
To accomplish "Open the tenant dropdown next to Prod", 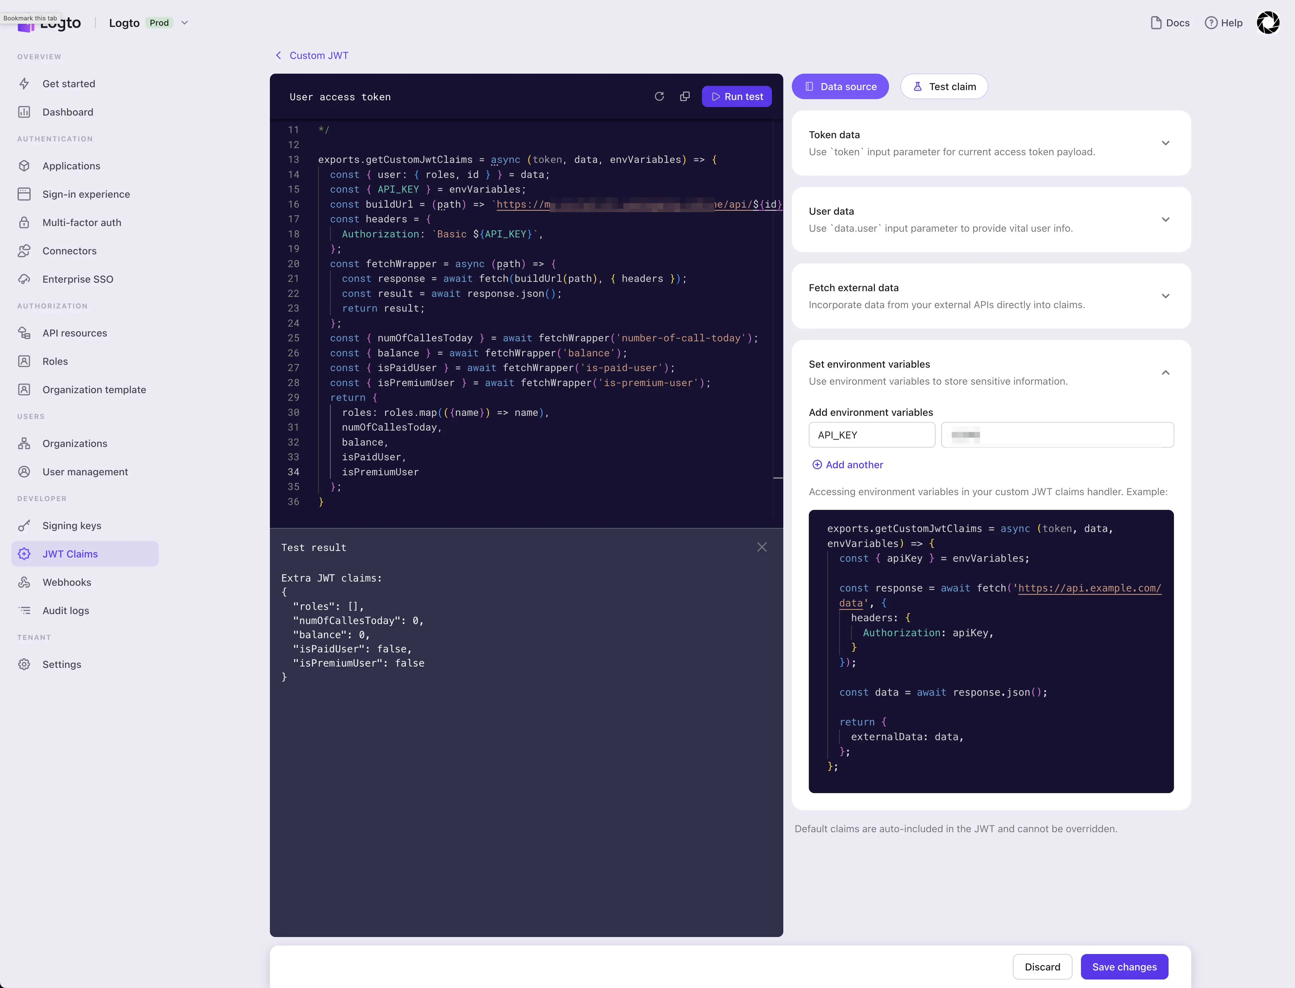I will pos(185,22).
